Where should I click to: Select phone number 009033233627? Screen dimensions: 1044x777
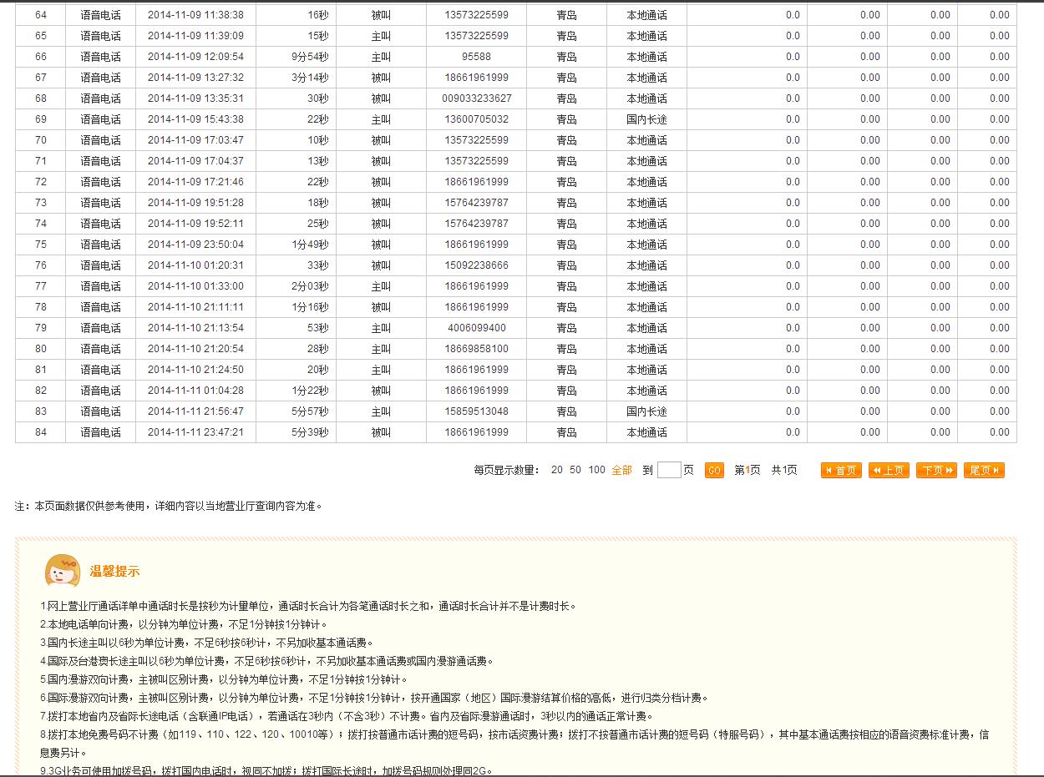[476, 98]
